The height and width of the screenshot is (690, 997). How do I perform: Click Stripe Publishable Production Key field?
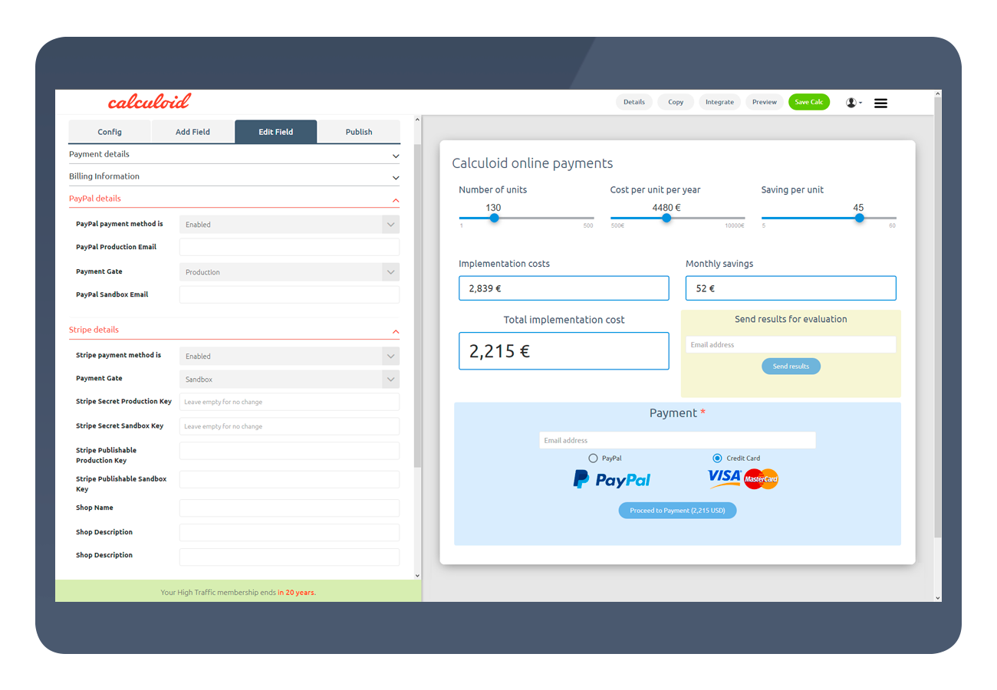tap(289, 451)
